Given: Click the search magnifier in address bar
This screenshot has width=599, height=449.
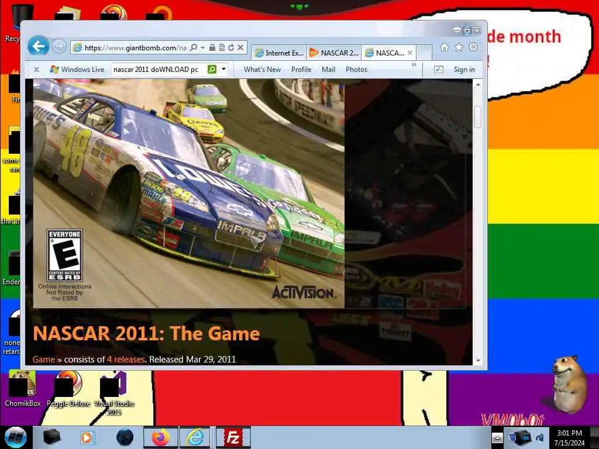Looking at the screenshot, I should click(x=194, y=47).
